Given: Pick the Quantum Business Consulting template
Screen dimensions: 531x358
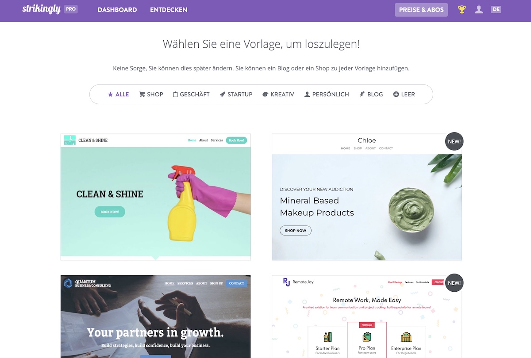Looking at the screenshot, I should point(156,316).
